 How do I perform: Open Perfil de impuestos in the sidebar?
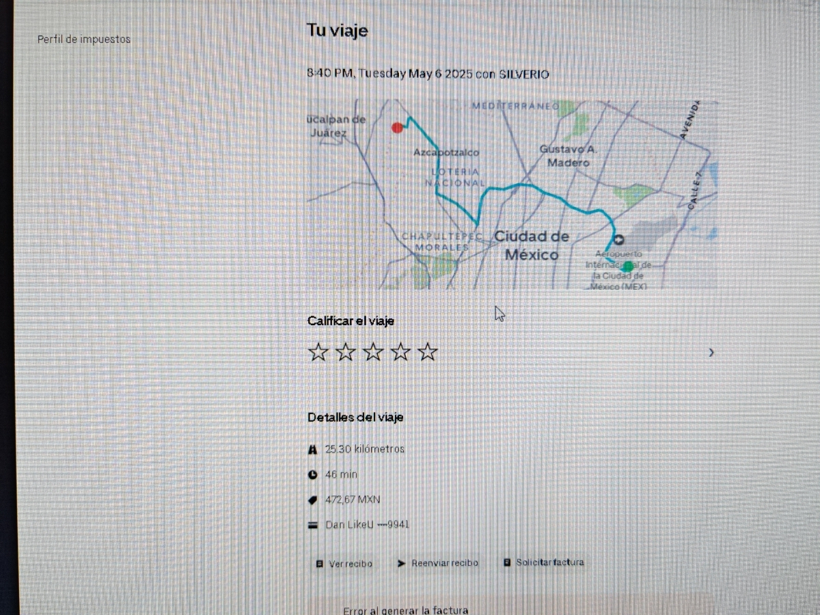(x=84, y=39)
